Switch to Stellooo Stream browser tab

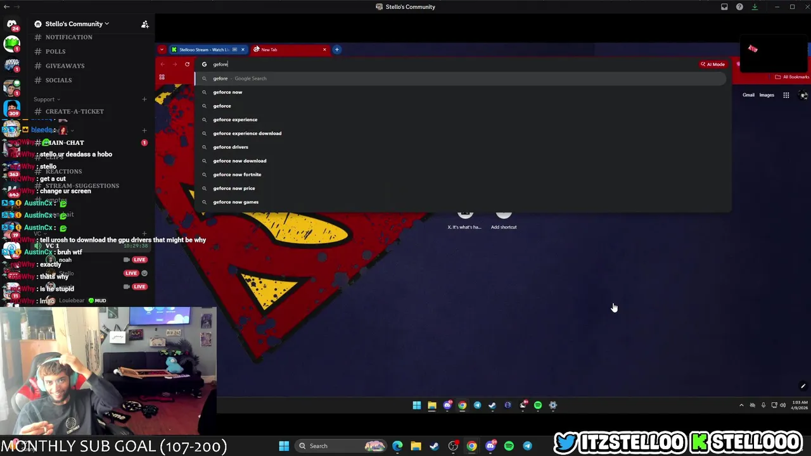click(204, 49)
